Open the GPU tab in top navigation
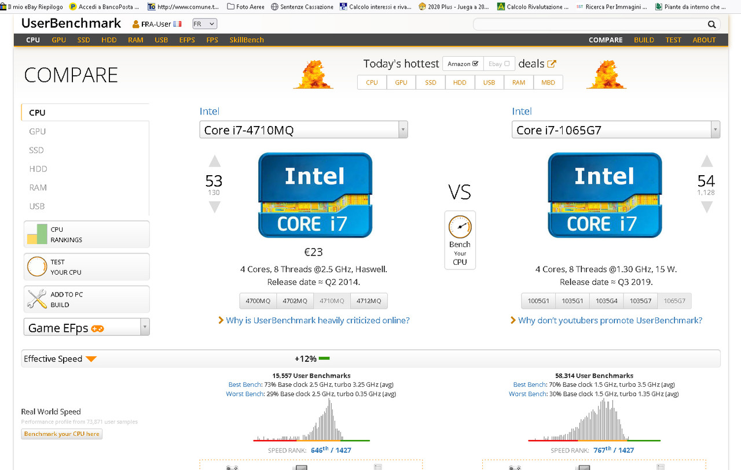Image resolution: width=741 pixels, height=470 pixels. (x=58, y=40)
